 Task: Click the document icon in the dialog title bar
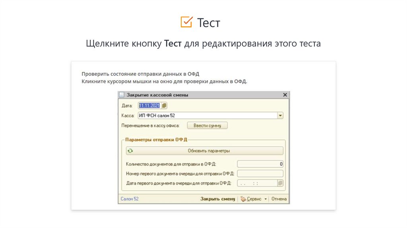click(x=122, y=95)
